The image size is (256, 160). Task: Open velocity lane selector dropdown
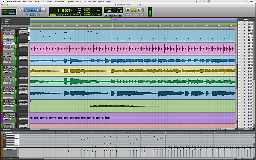pyautogui.click(x=10, y=149)
